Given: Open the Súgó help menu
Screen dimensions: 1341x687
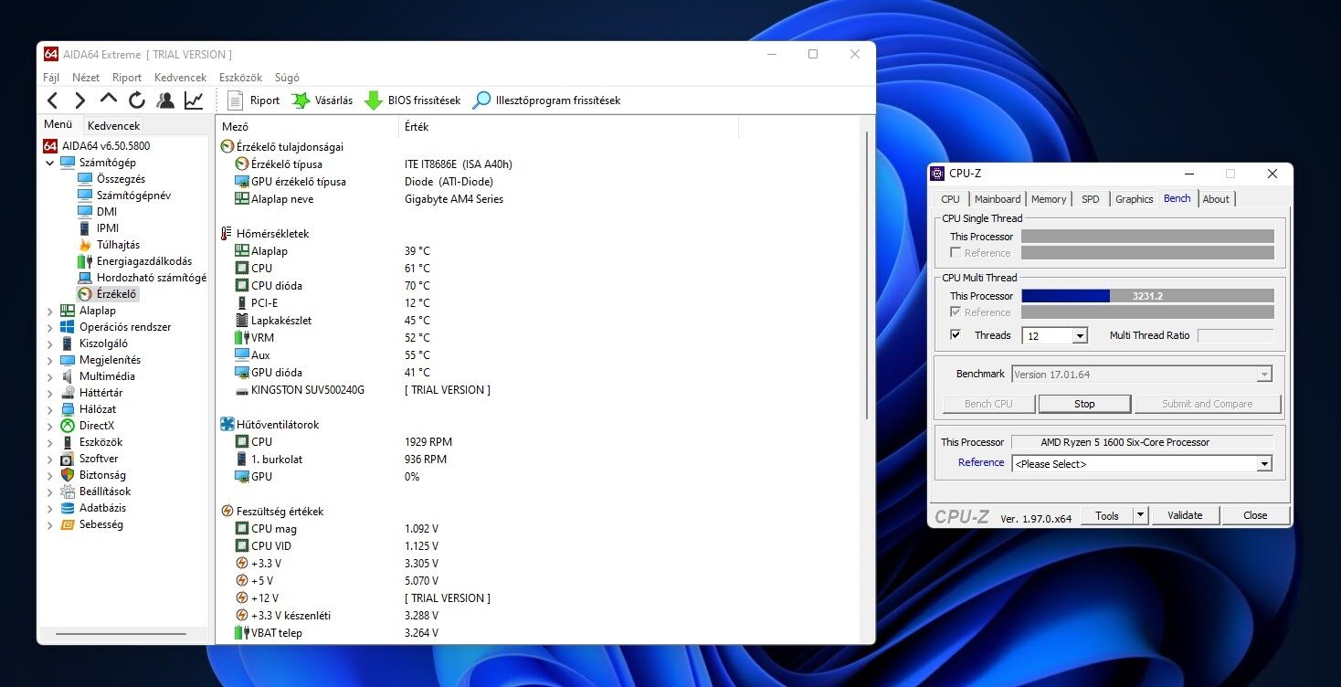Looking at the screenshot, I should point(287,78).
